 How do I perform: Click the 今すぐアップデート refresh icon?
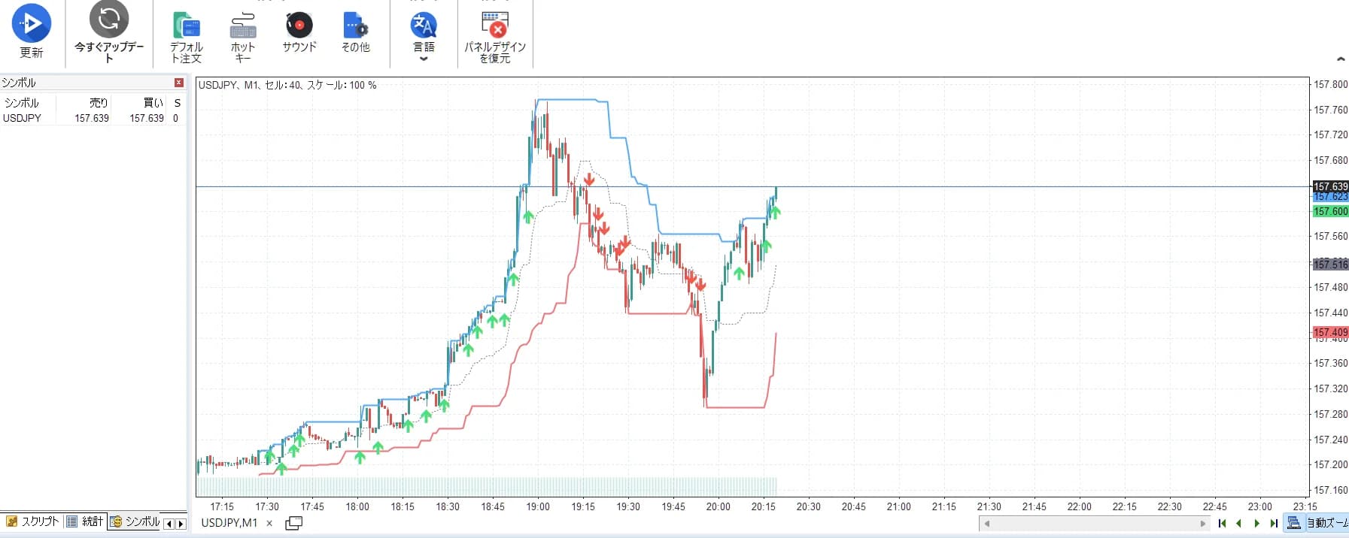pos(109,19)
